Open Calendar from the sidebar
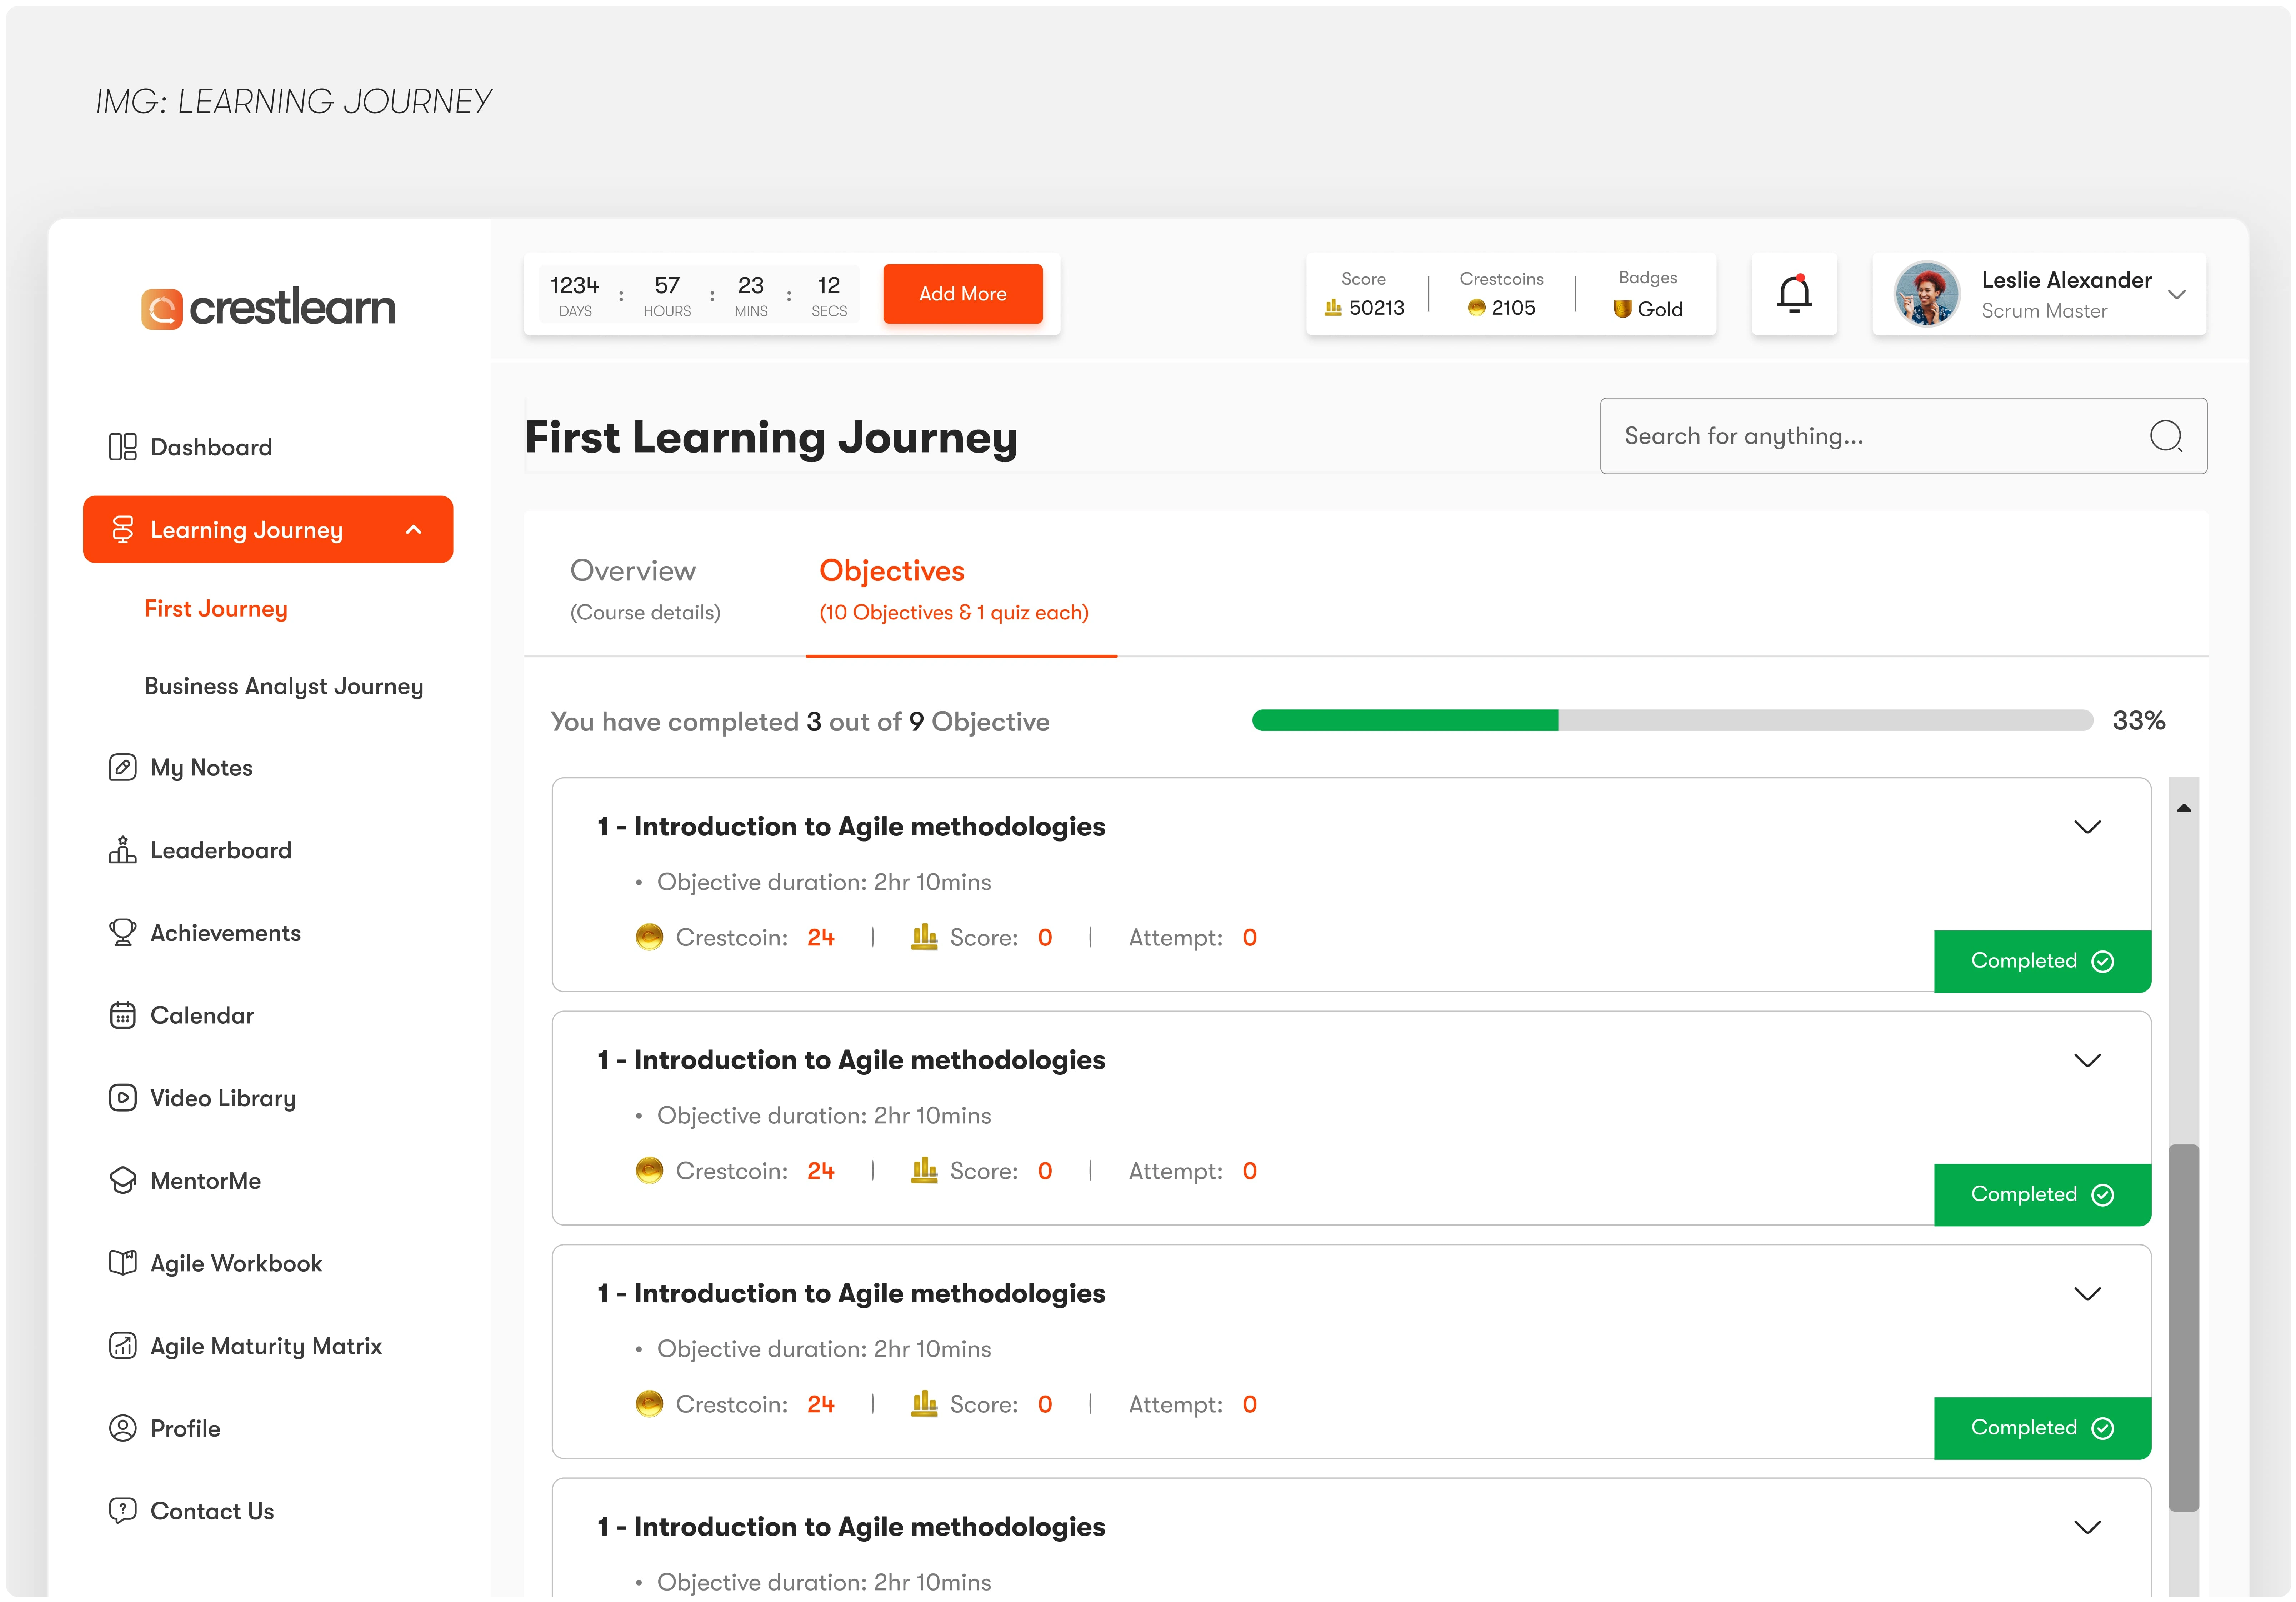 [202, 1015]
